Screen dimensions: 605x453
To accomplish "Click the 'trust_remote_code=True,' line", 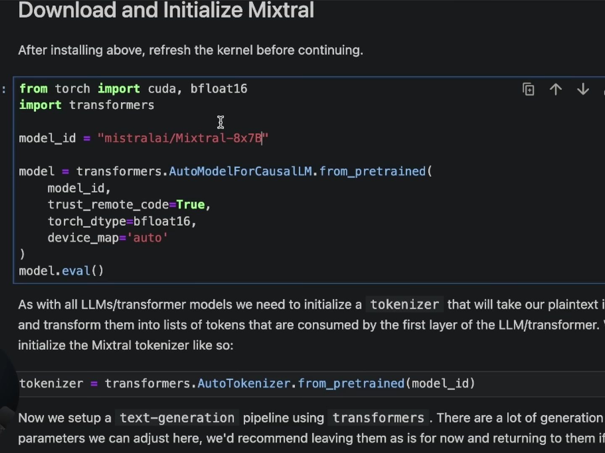I will click(129, 205).
